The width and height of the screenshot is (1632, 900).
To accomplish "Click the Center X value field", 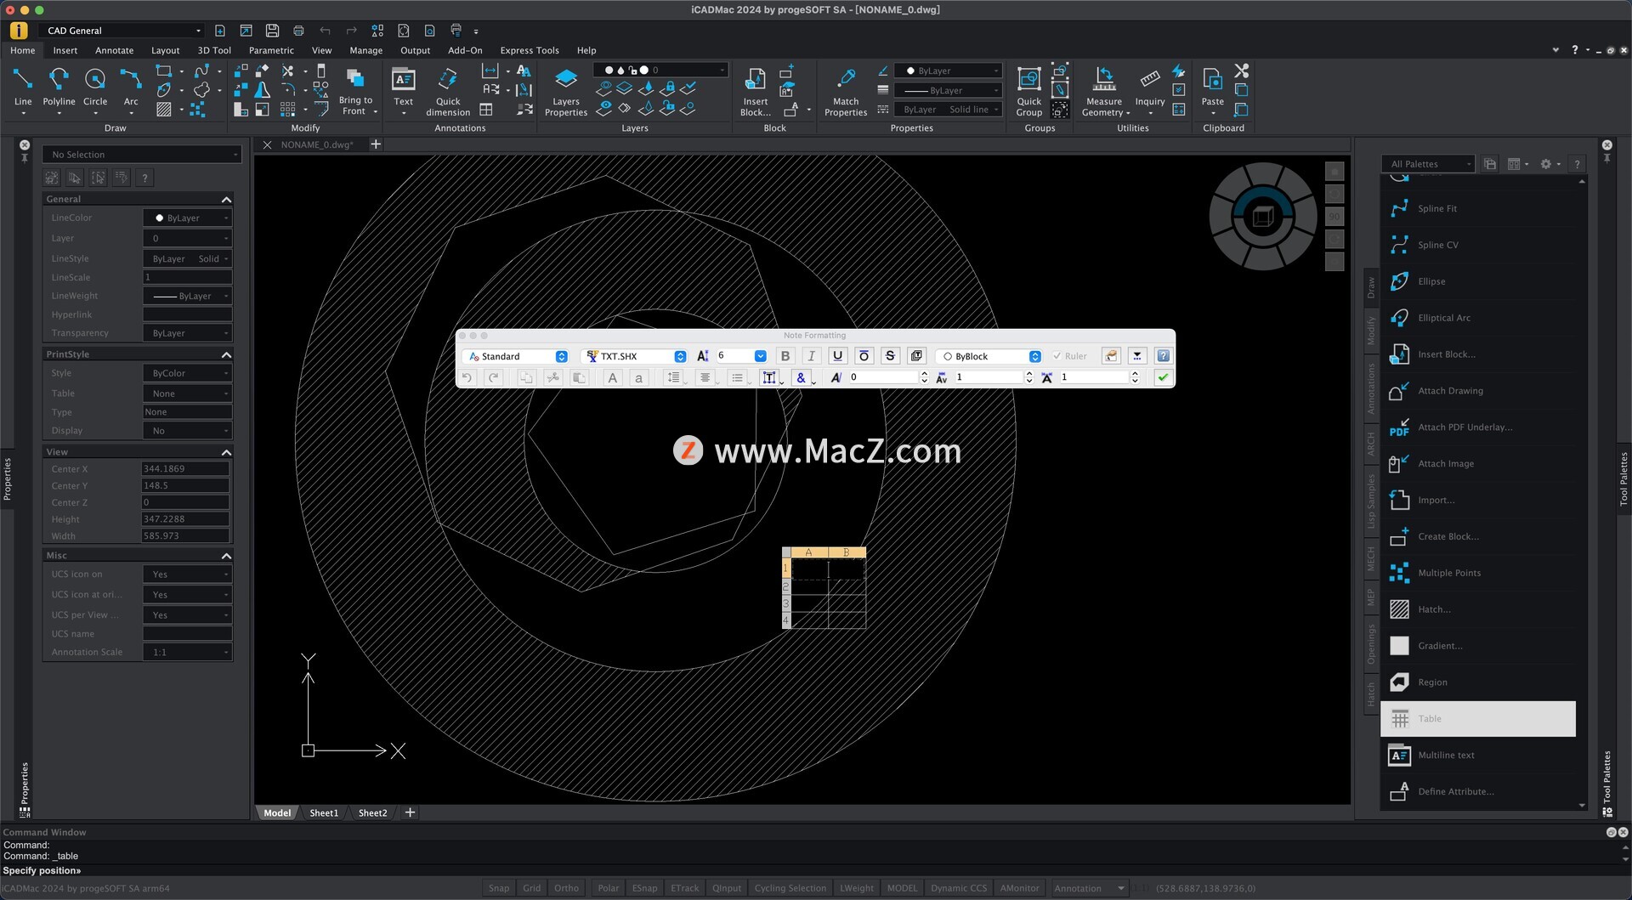I will tap(184, 469).
